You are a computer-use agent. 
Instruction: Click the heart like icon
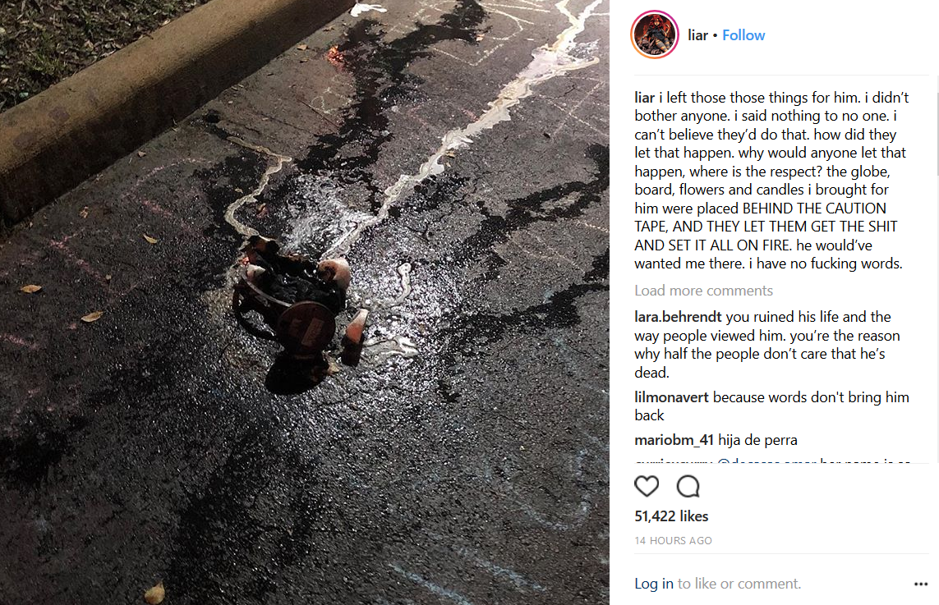(x=647, y=487)
